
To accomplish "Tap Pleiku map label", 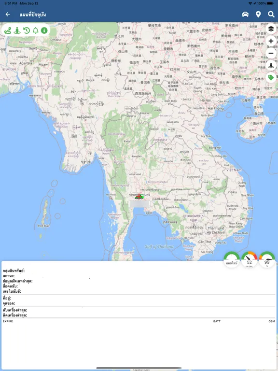I will (232, 192).
